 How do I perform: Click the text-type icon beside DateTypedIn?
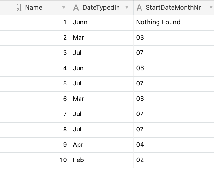tap(76, 8)
